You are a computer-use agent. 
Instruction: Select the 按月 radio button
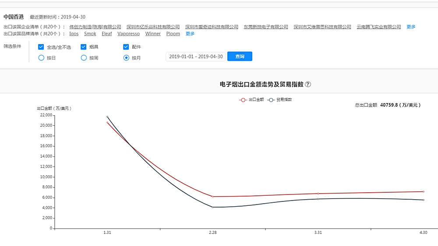point(126,58)
